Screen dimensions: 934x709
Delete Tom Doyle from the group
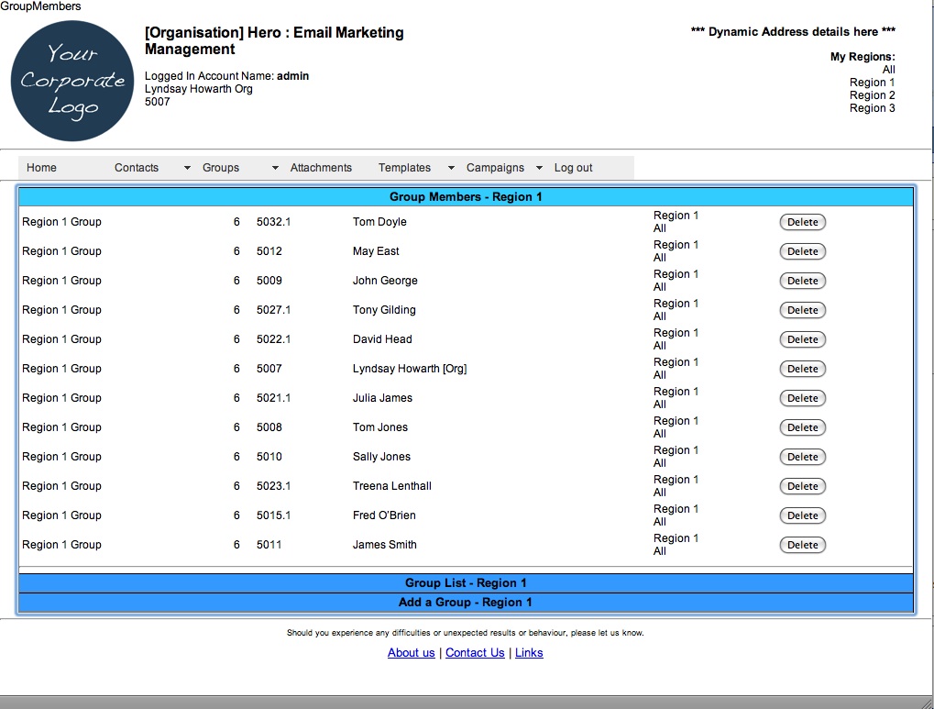pos(802,222)
